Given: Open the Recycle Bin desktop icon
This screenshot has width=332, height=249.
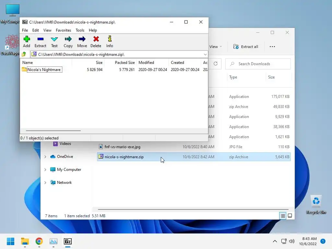Looking at the screenshot, I should (316, 205).
